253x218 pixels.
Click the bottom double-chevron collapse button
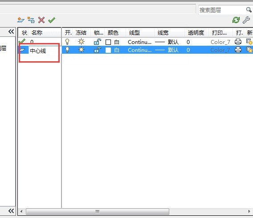pyautogui.click(x=11, y=211)
